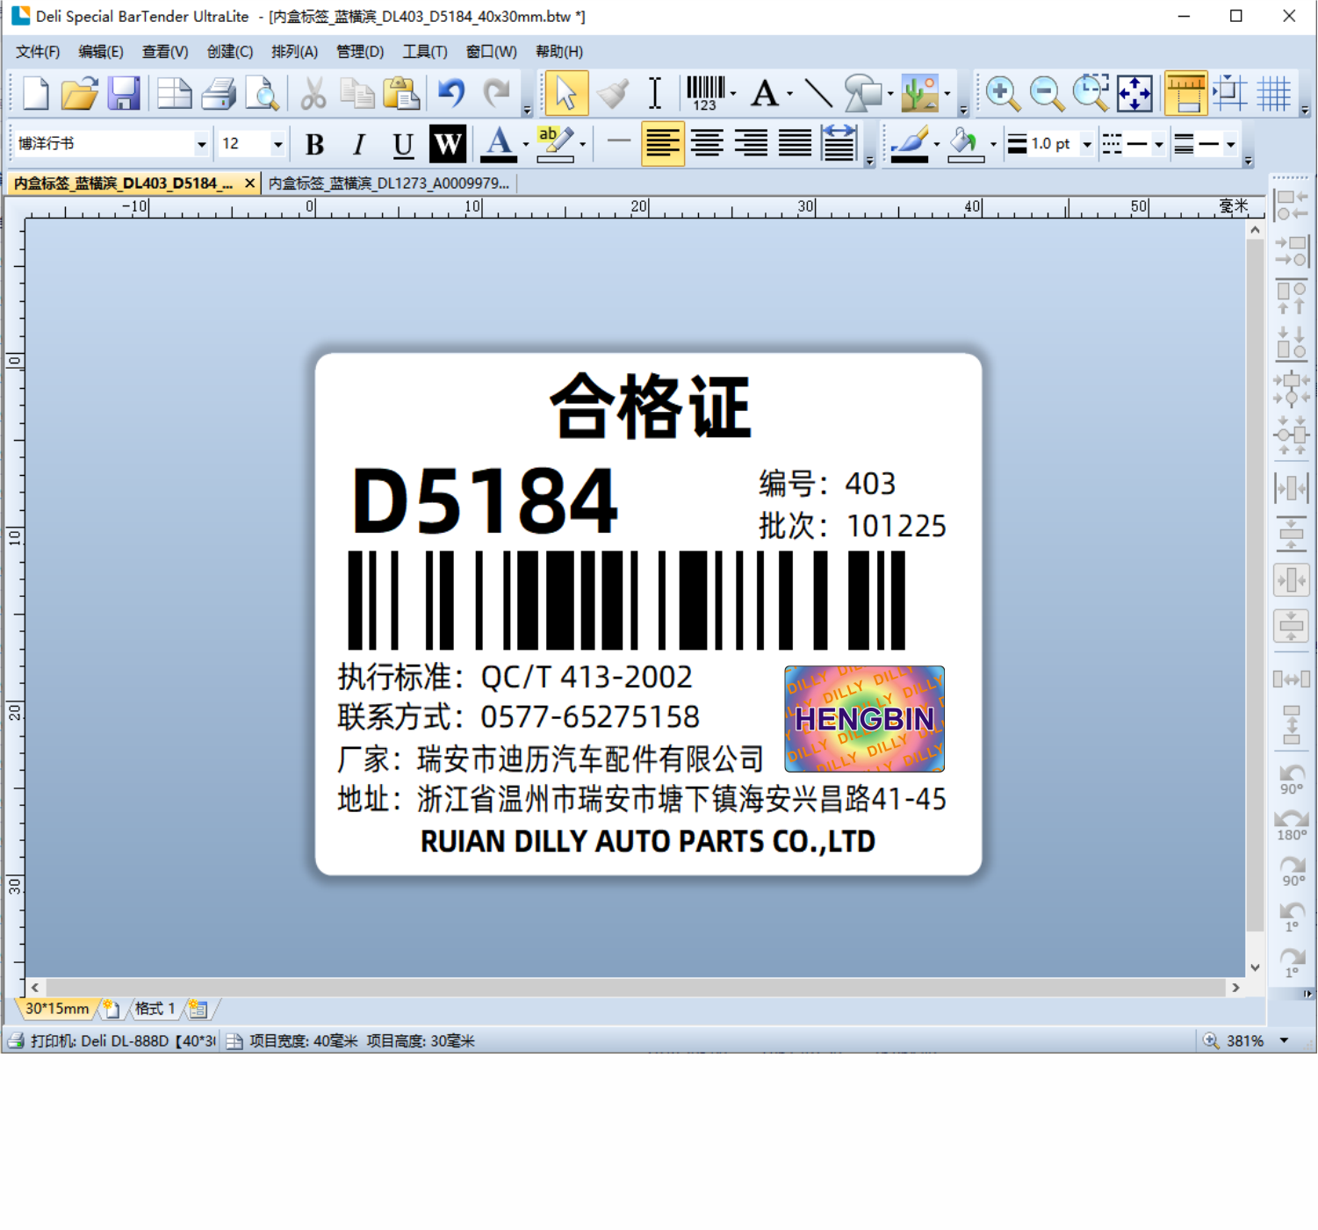Save the label with floppy disk icon

click(x=124, y=93)
